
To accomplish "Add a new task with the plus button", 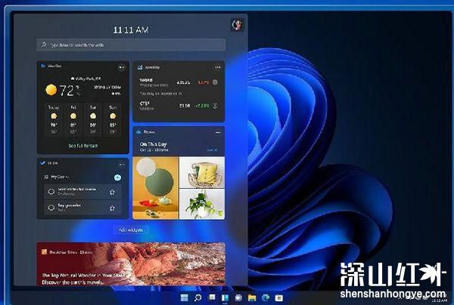I will (117, 177).
